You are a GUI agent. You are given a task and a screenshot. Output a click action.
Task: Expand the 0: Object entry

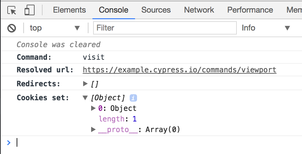[93, 108]
